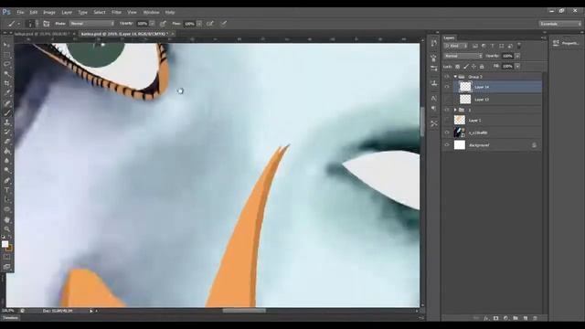
Task: Select the Pen tool
Action: coord(6,181)
